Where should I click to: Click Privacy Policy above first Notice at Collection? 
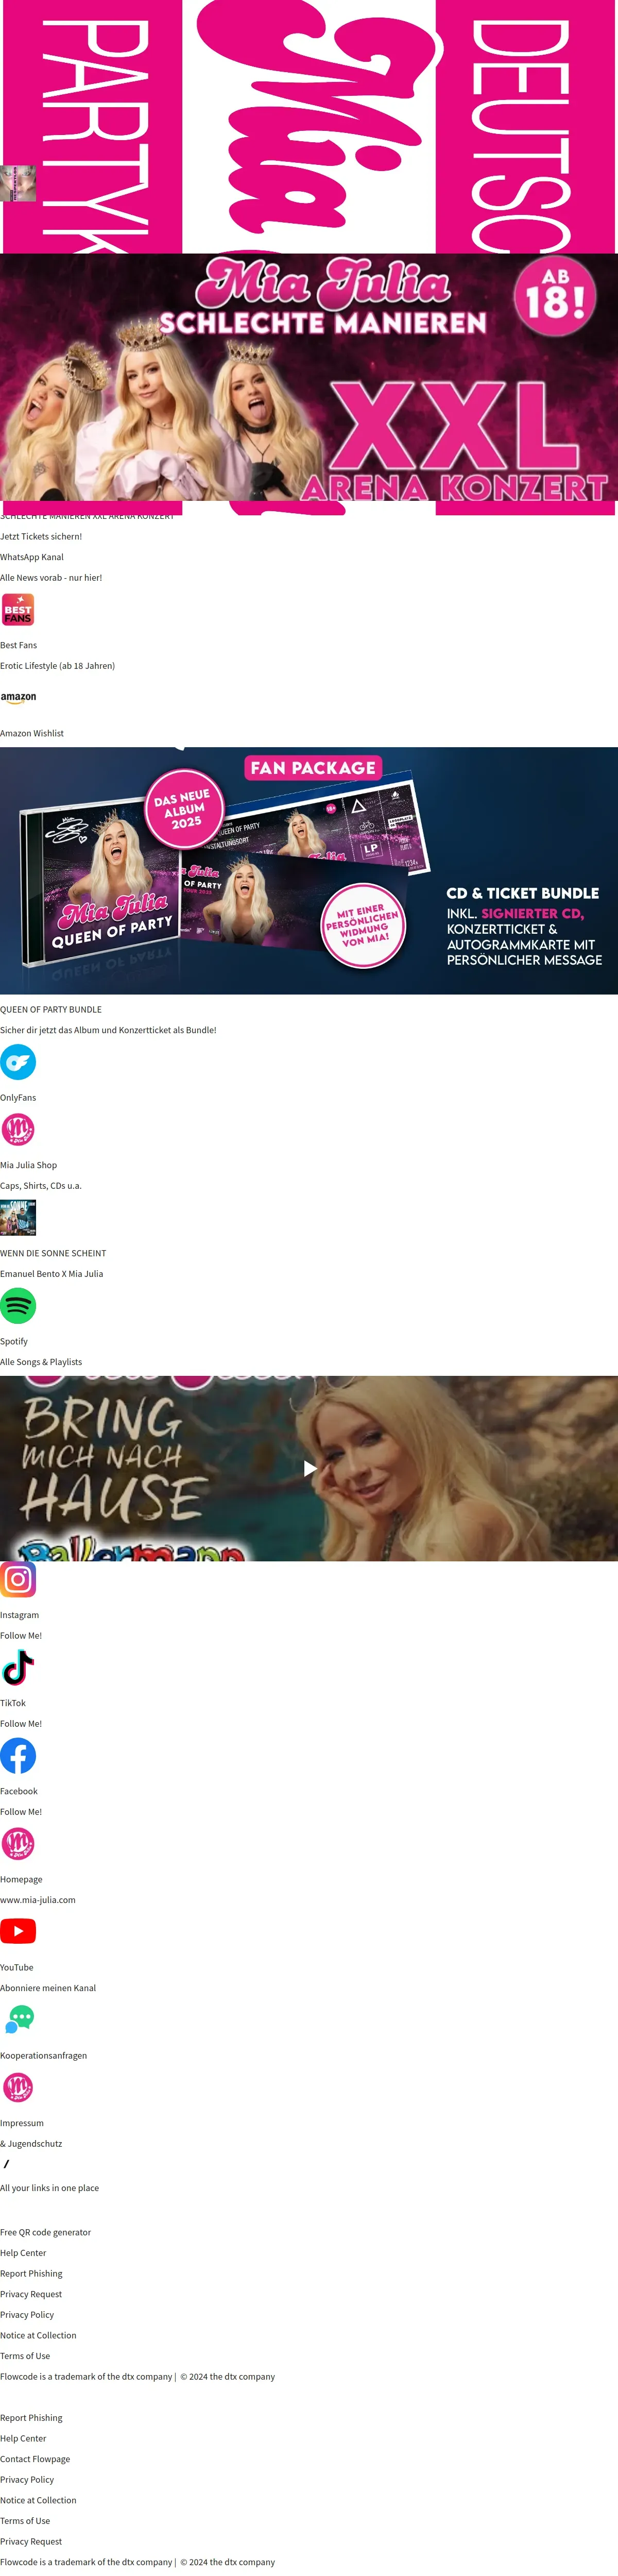[27, 2314]
